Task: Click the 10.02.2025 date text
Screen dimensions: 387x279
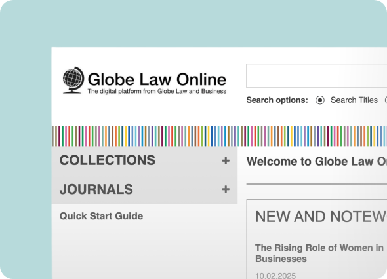Action: tap(275, 276)
